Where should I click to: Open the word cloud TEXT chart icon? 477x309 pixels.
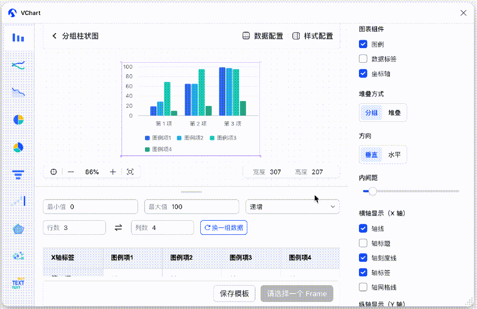coord(18,283)
